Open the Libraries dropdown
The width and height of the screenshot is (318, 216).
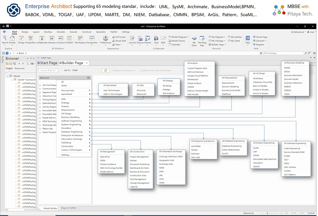coord(260,41)
